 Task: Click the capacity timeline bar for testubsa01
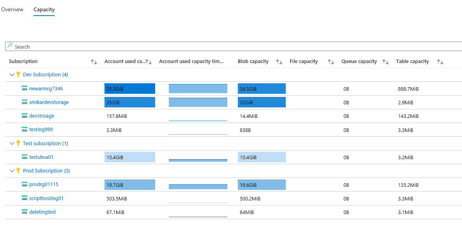coord(198,160)
